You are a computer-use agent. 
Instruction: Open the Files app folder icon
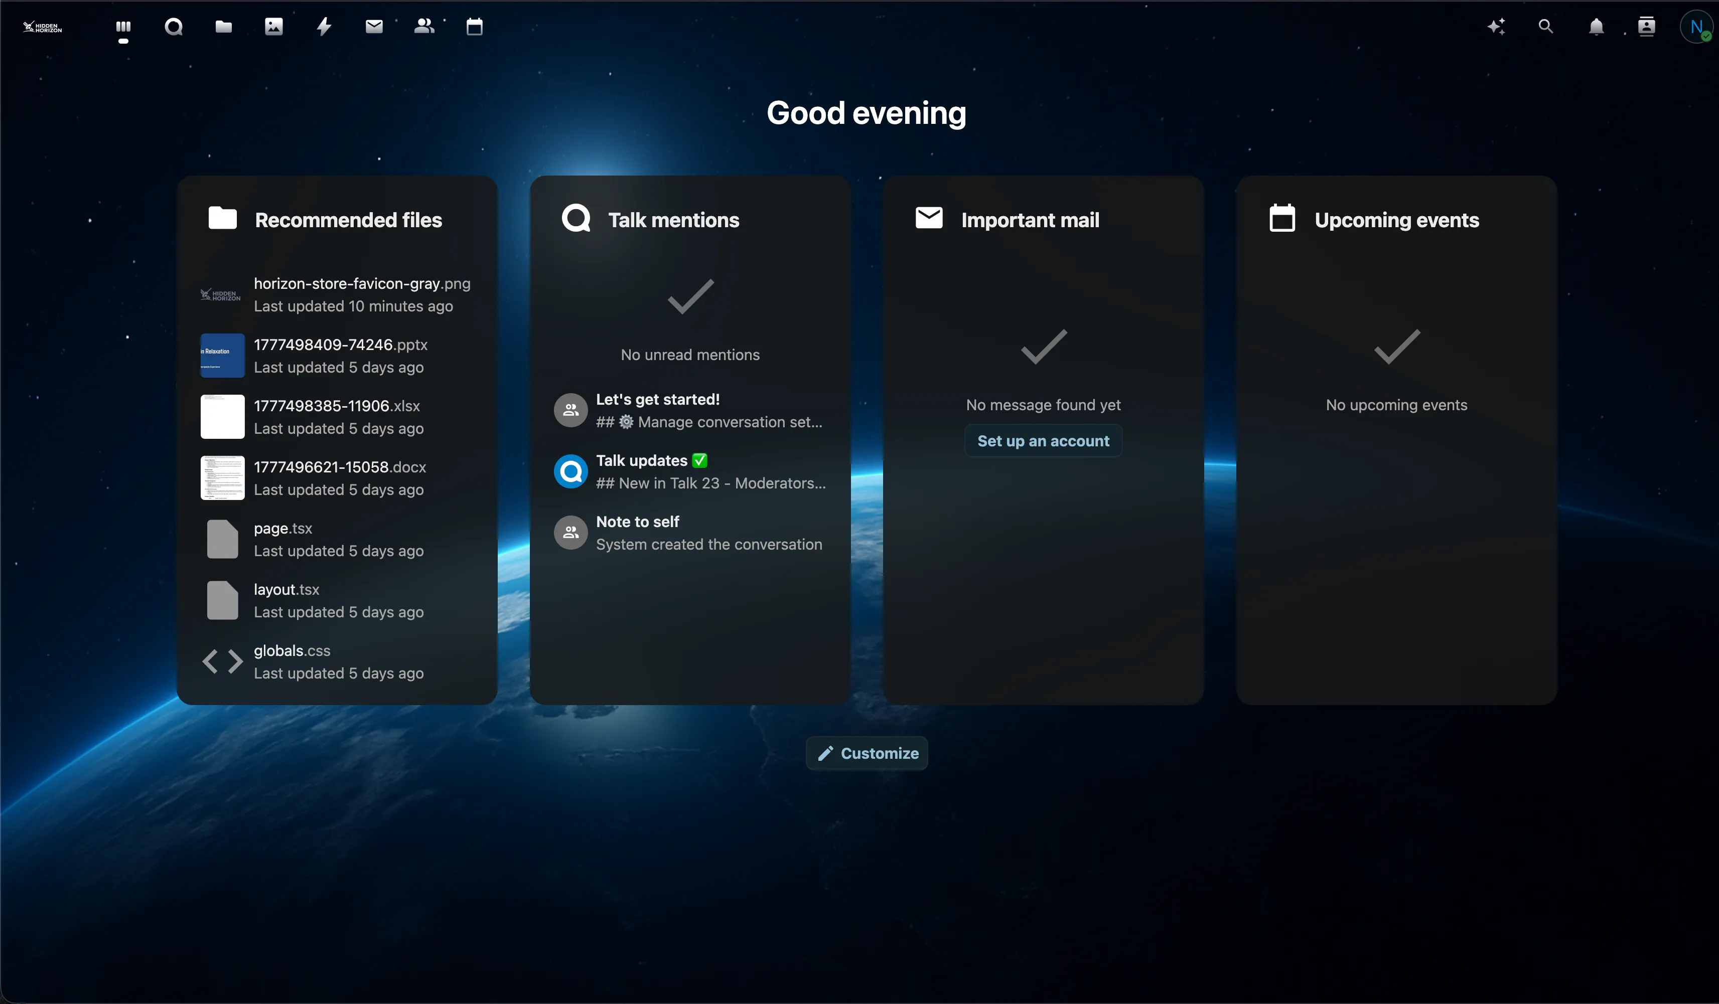(x=224, y=27)
